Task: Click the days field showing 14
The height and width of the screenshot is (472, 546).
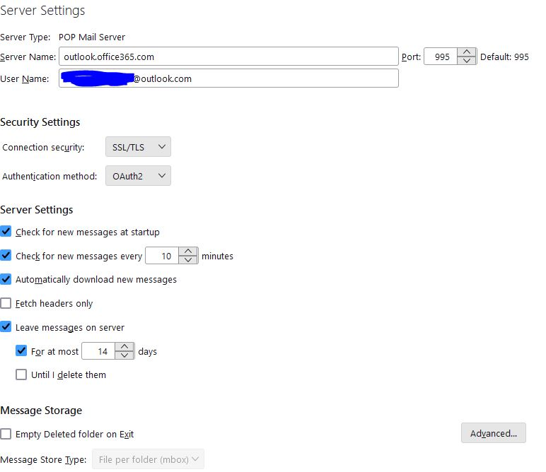Action: click(98, 351)
